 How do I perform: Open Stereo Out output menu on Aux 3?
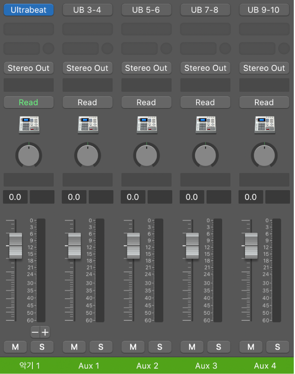tap(205, 68)
